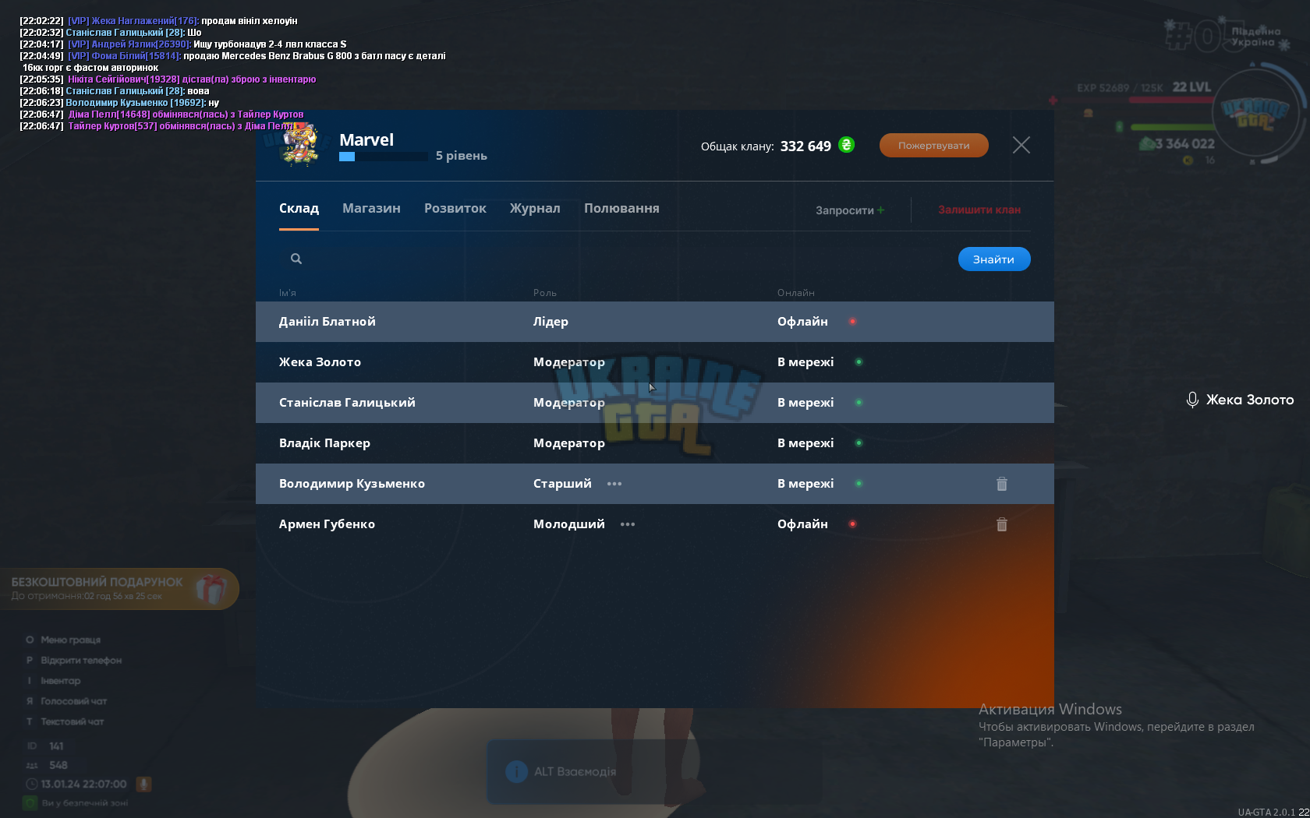Click Жека Золото's green online status dot
The height and width of the screenshot is (818, 1310).
(859, 362)
